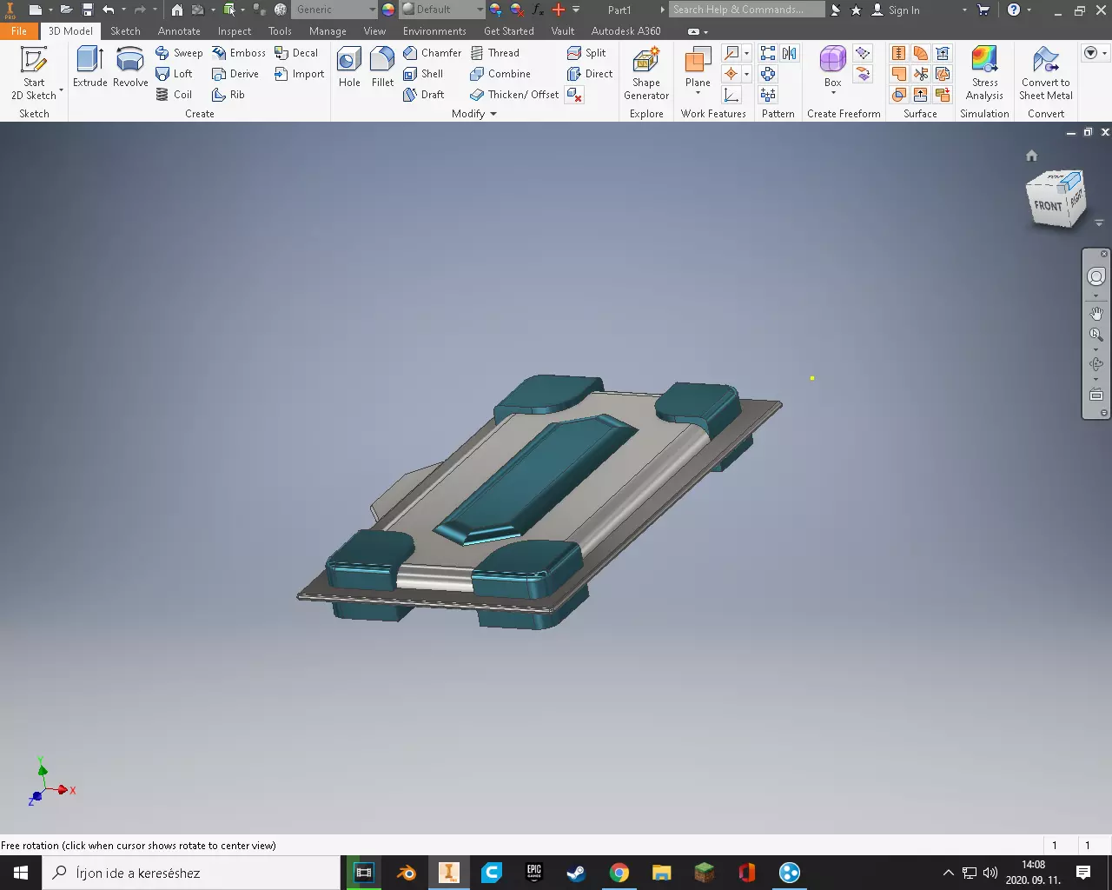
Task: Convert part to Sheet Metal
Action: click(x=1046, y=74)
